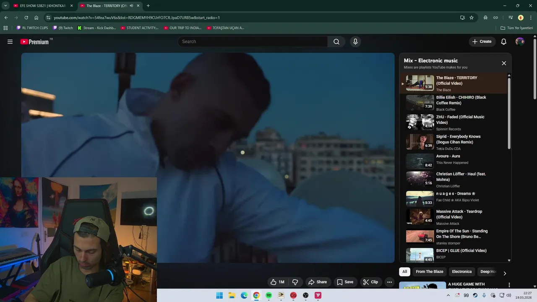Open (9) Twitch bookmark
Screen dimensions: 537x302
63,28
